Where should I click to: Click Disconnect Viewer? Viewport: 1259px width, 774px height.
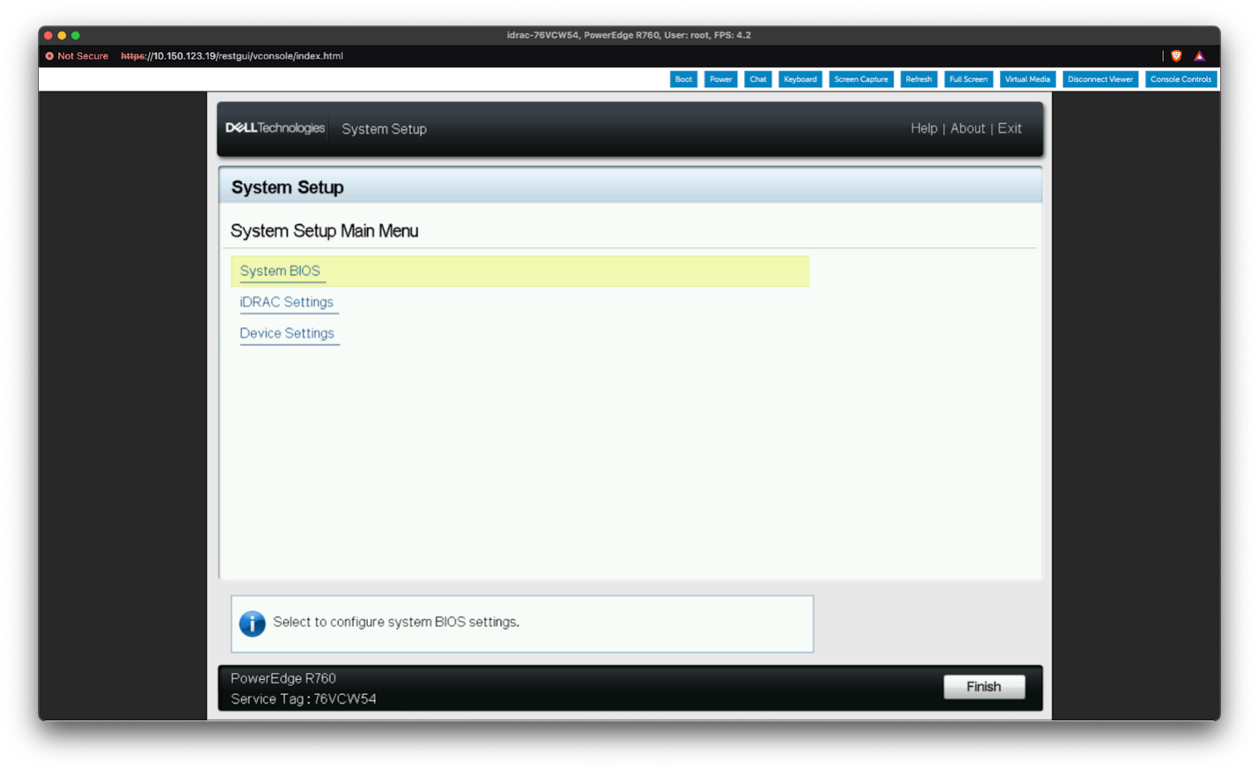1100,79
